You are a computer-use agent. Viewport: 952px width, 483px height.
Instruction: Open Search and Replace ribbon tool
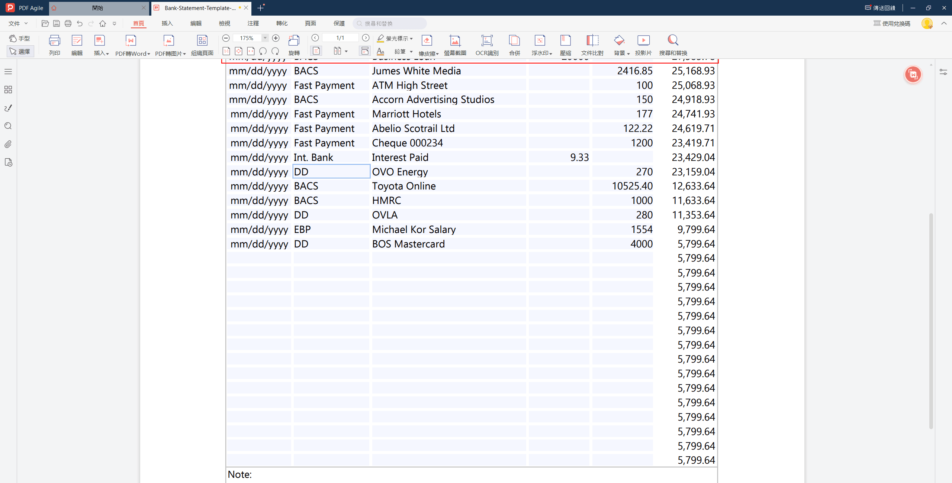pos(673,45)
